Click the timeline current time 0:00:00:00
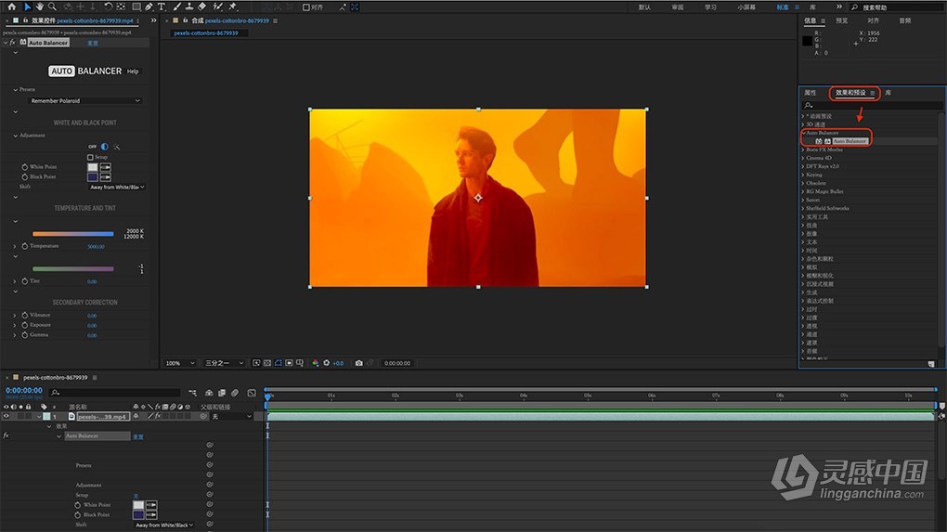The height and width of the screenshot is (532, 947). (24, 391)
